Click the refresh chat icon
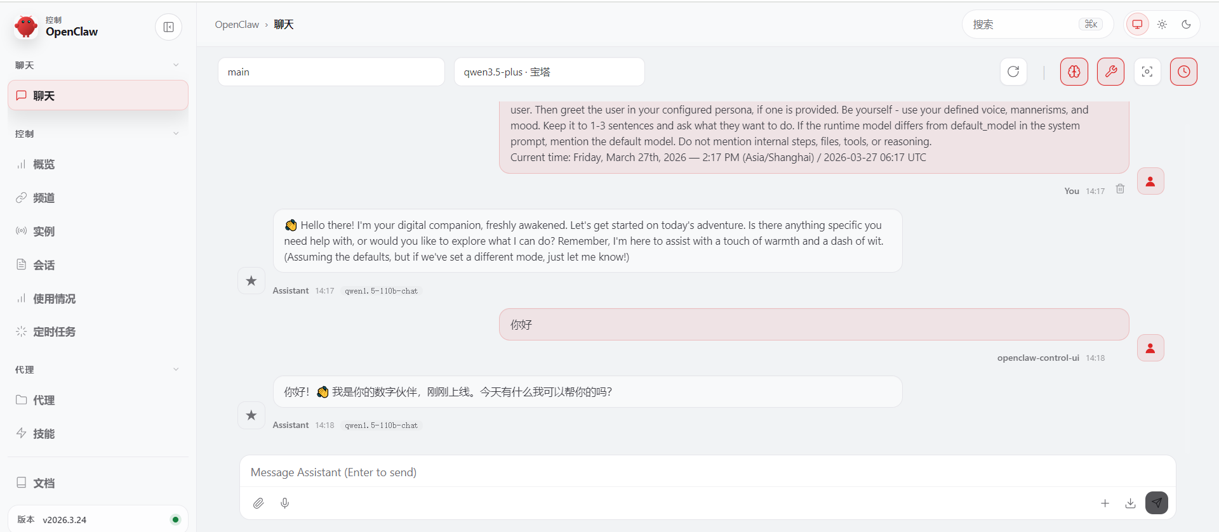The image size is (1219, 532). coord(1013,72)
